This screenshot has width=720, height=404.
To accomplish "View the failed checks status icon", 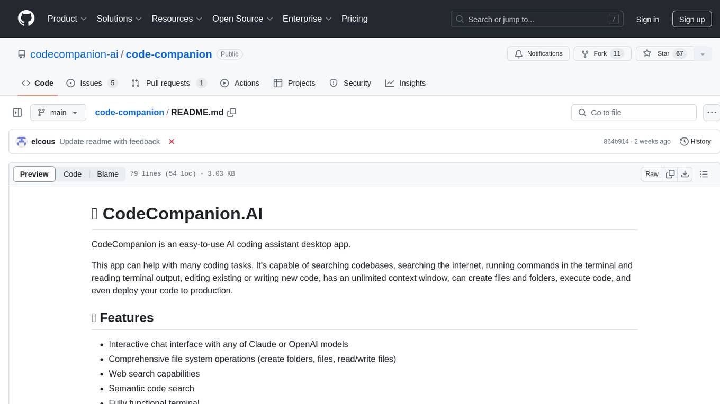I will coord(172,141).
